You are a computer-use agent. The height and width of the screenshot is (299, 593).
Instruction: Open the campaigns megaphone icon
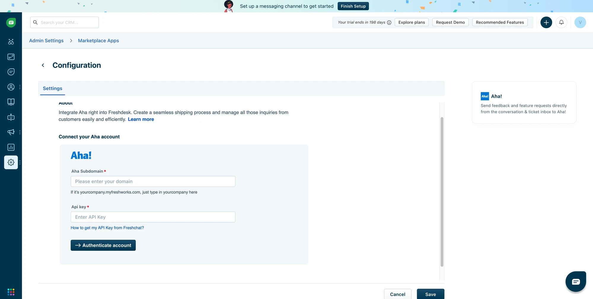11,132
